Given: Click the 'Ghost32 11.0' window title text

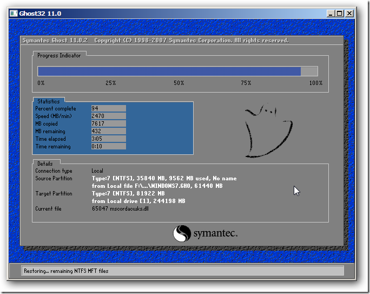Looking at the screenshot, I should [40, 14].
